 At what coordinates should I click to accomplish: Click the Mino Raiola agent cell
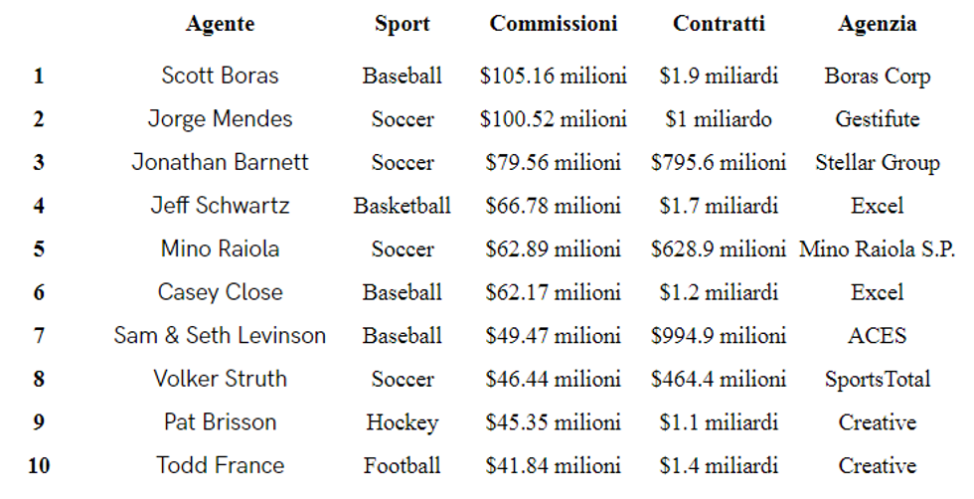click(x=220, y=249)
